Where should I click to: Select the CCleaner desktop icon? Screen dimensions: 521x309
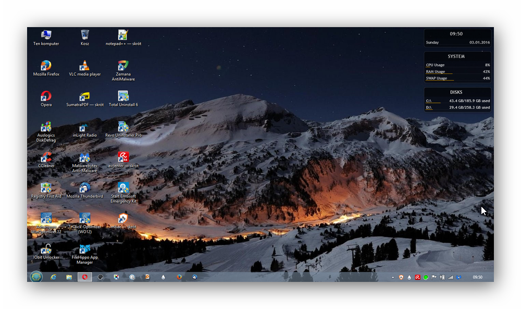46,160
